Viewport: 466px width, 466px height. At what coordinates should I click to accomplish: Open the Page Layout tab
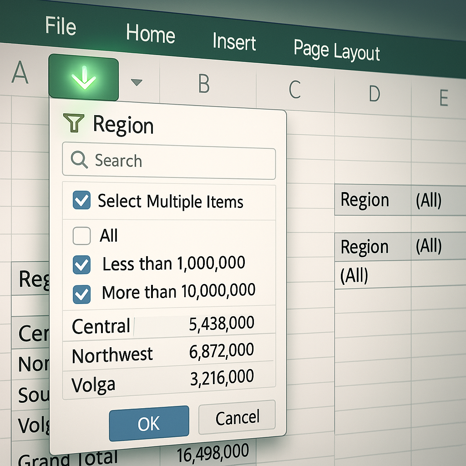click(336, 51)
